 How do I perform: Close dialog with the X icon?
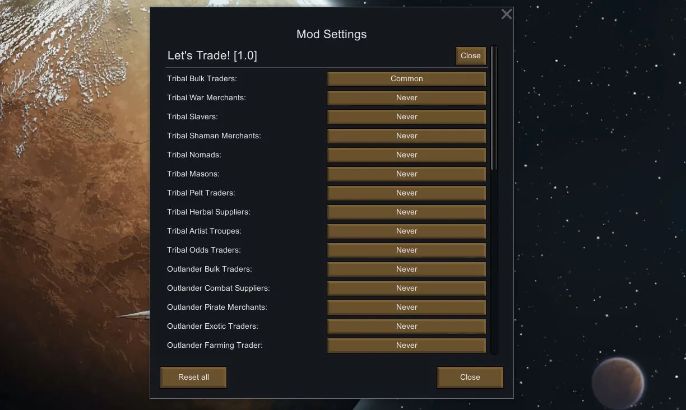tap(506, 15)
